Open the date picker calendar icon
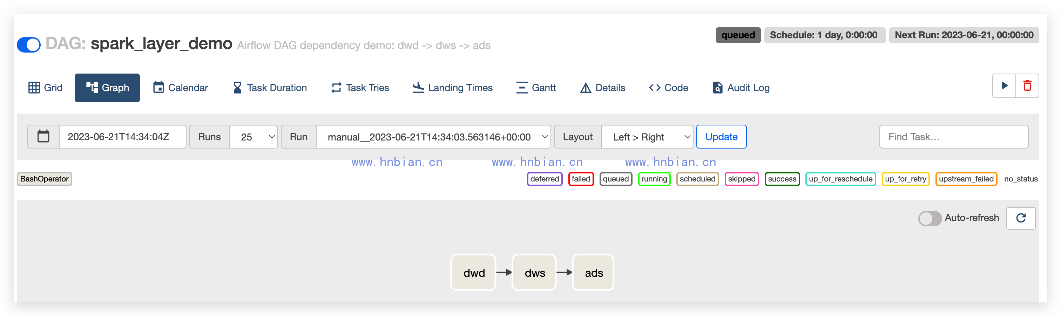Viewport: 1061px width, 316px height. coord(43,137)
